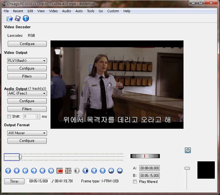Screen dimensions: 220x195
Task: Open the Edit menu
Action: click(30, 11)
